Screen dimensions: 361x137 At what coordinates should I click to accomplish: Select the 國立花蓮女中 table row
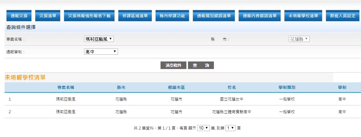232,99
